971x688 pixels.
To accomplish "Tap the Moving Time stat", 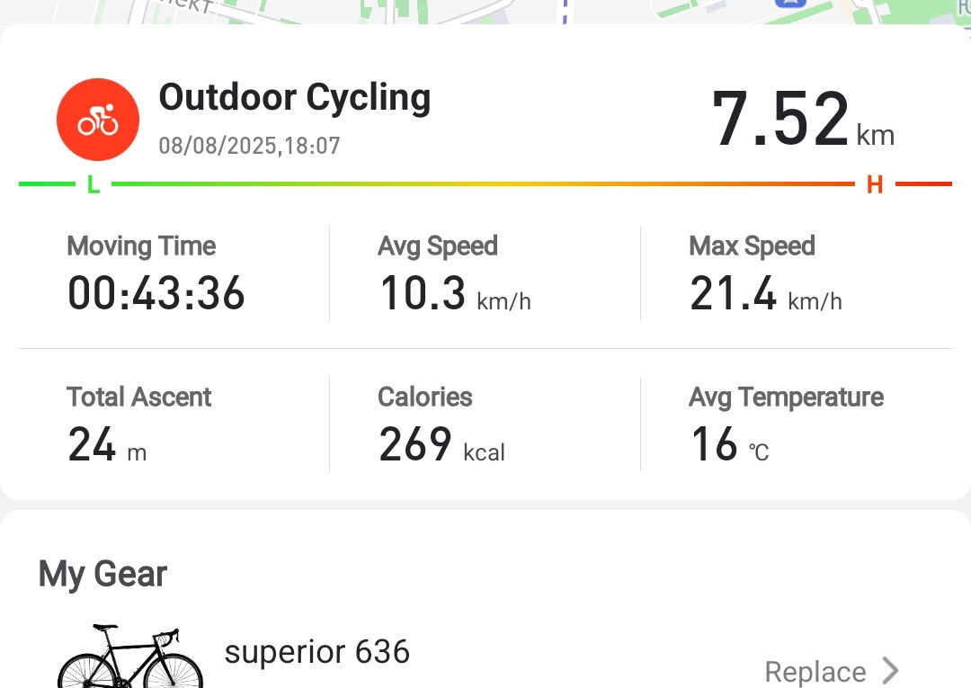I will click(156, 273).
